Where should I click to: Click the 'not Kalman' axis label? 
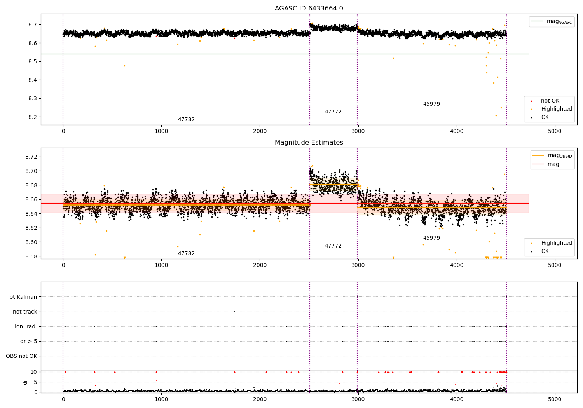coord(22,297)
